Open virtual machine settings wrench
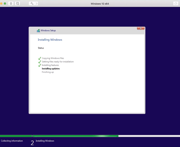This screenshot has width=180, height=147. tap(32, 4)
